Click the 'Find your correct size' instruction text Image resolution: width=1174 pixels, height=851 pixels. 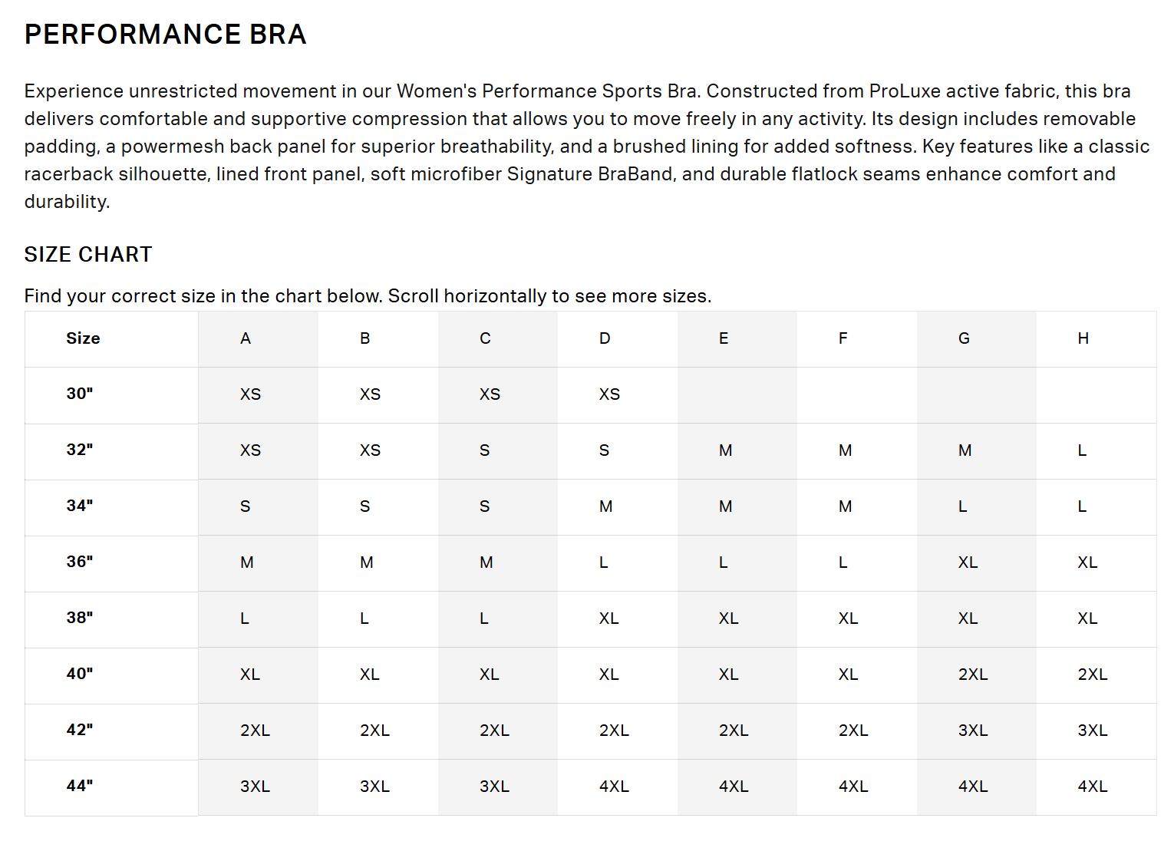click(x=368, y=296)
